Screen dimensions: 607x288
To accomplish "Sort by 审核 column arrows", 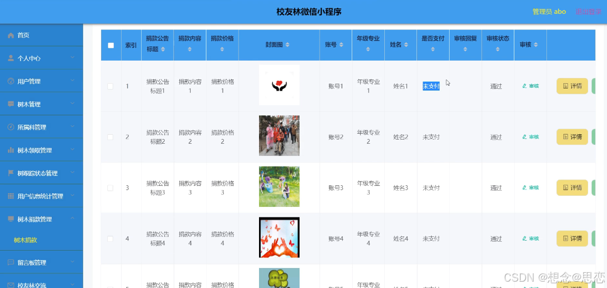I will [536, 45].
